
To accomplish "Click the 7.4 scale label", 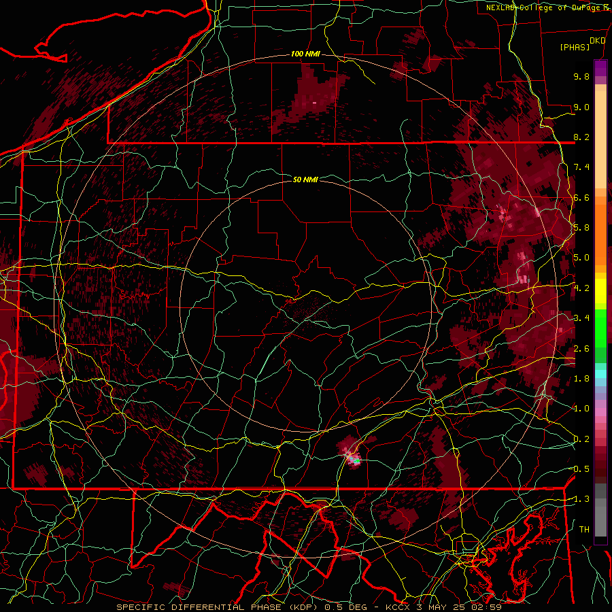I will pyautogui.click(x=581, y=167).
